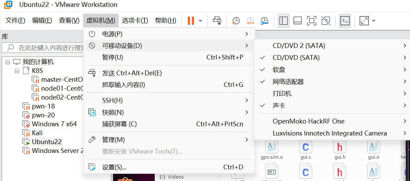Click the library search input field

[x=43, y=48]
